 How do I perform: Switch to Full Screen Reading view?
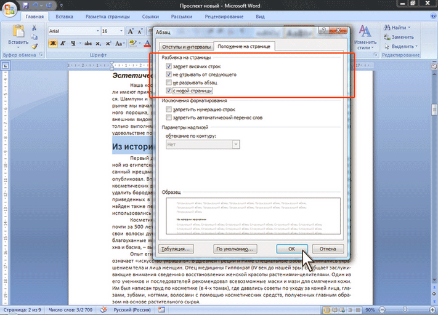pyautogui.click(x=335, y=309)
